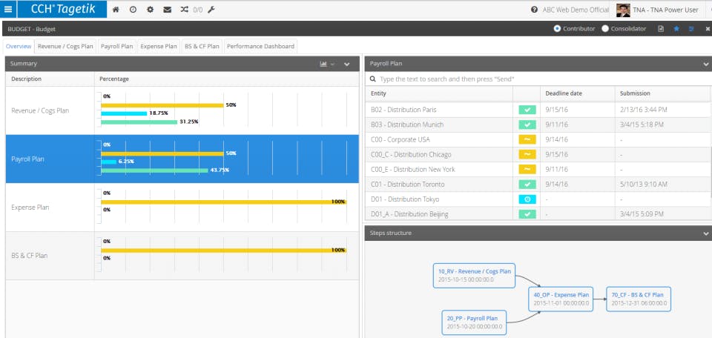Collapse the Steps structure panel

point(706,233)
